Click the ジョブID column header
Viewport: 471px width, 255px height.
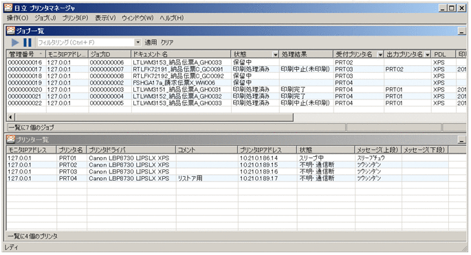coord(110,54)
